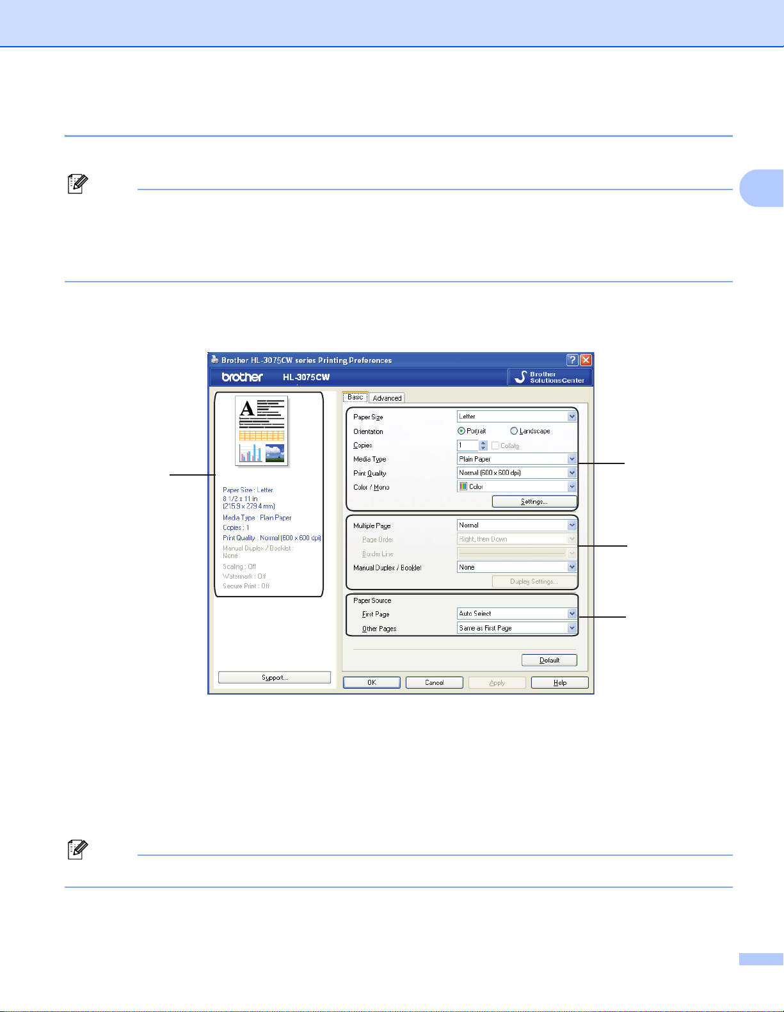Click OK to confirm settings
Viewport: 784px width, 1012px height.
click(x=372, y=682)
